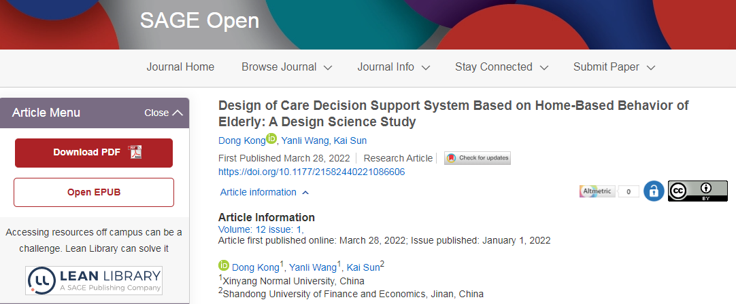Open the Altmetric score badge
736x304 pixels.
[x=609, y=191]
